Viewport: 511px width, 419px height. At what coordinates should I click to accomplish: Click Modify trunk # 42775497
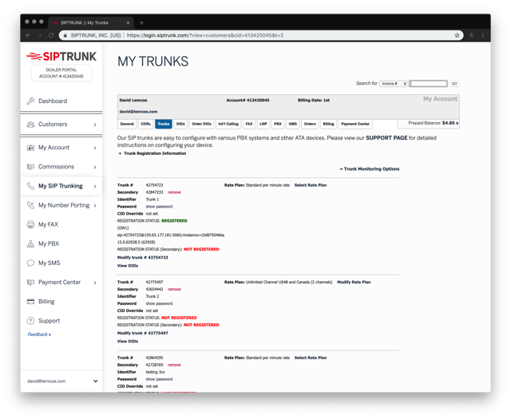click(x=142, y=333)
